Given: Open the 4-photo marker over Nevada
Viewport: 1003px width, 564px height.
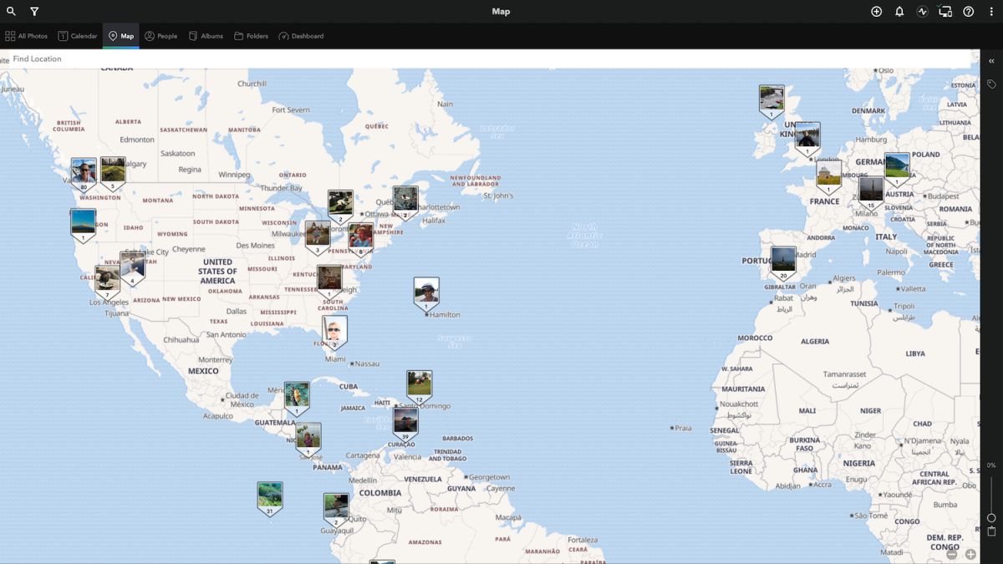Looking at the screenshot, I should [132, 268].
